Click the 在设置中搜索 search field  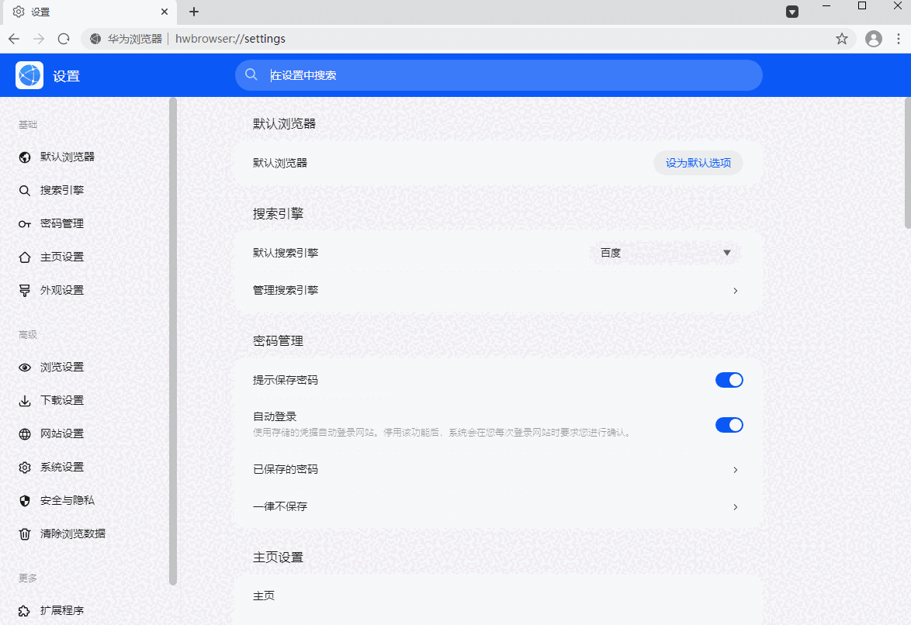[x=498, y=74]
